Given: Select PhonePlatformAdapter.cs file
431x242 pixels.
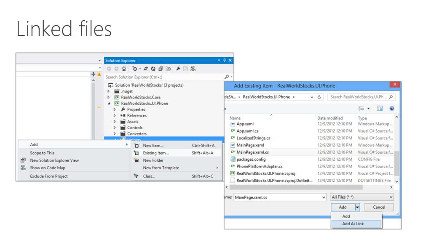Looking at the screenshot, I should pos(260,167).
